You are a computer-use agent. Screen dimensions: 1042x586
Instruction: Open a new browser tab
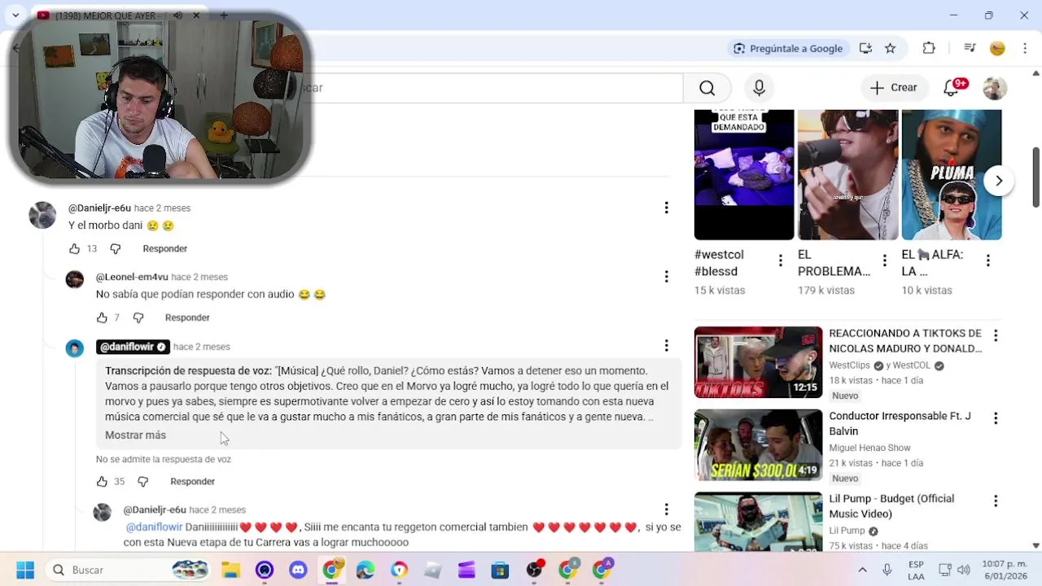pyautogui.click(x=224, y=15)
